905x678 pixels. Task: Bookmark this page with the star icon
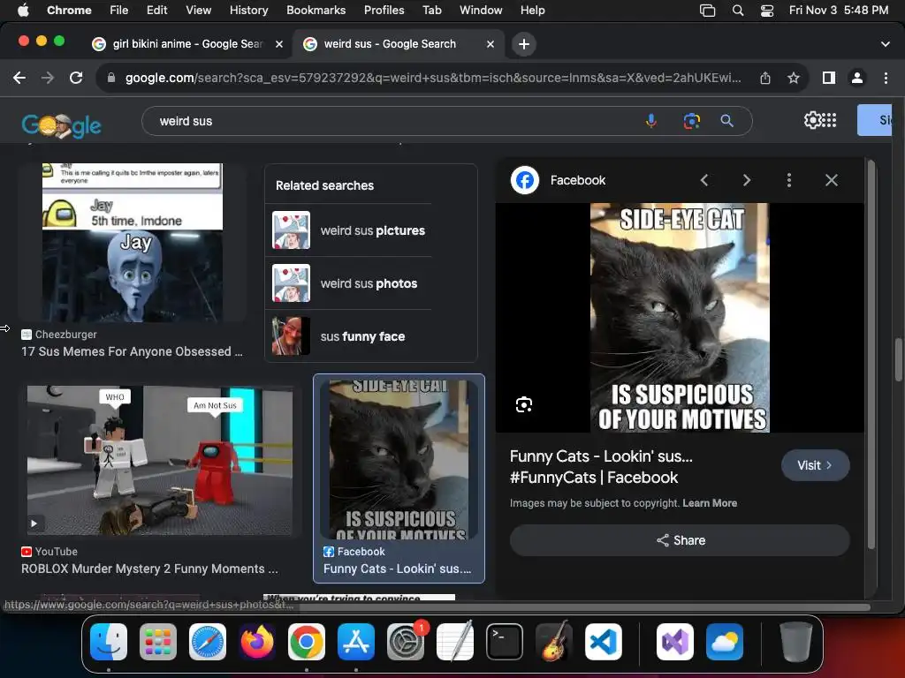coord(794,78)
